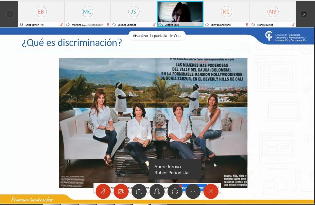Image resolution: width=315 pixels, height=205 pixels.
Task: Click the name label 'Jessica Sánchez'
Action: pyautogui.click(x=127, y=25)
